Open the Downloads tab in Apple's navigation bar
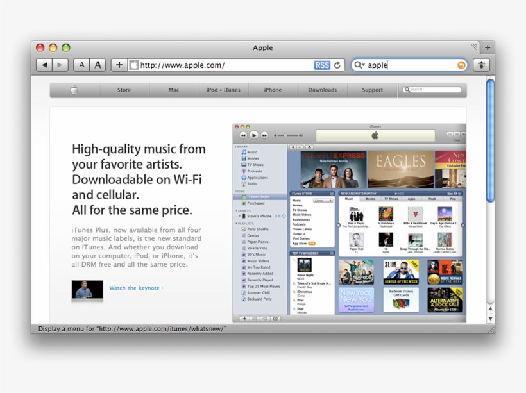The height and width of the screenshot is (393, 526). click(x=323, y=90)
